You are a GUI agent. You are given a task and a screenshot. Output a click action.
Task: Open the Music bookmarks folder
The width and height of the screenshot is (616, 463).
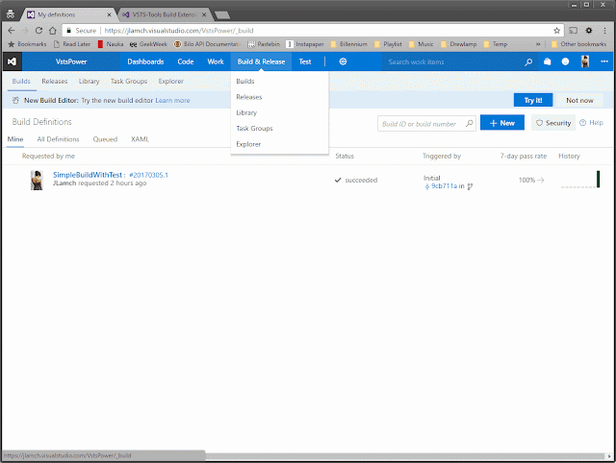coord(422,44)
